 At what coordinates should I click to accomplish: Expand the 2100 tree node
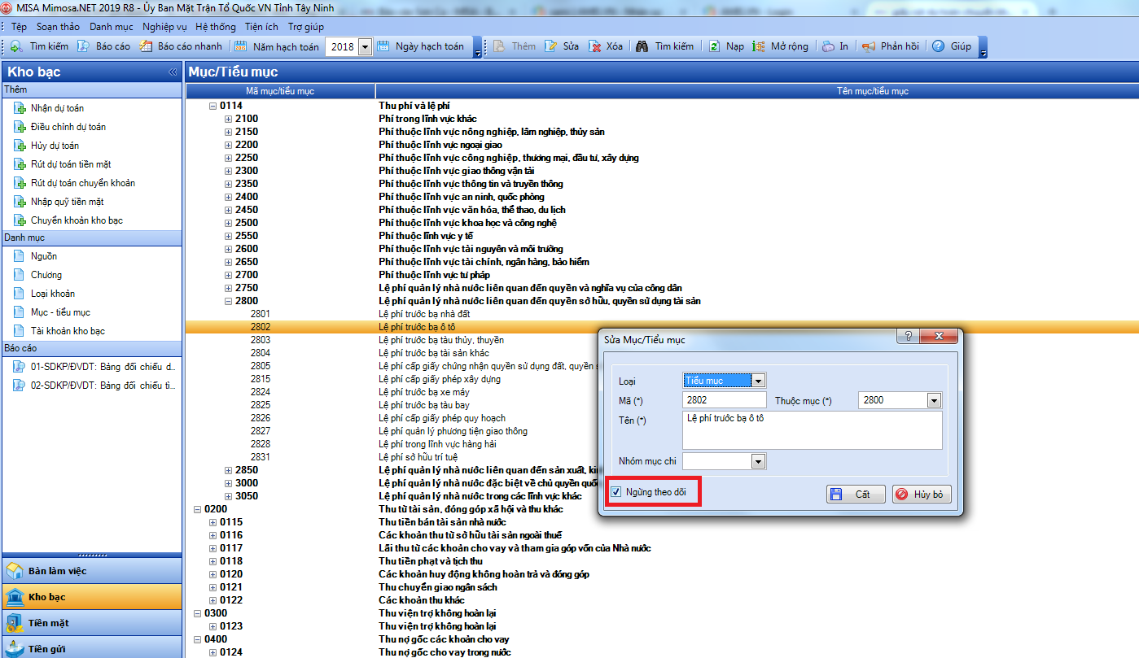click(x=229, y=119)
